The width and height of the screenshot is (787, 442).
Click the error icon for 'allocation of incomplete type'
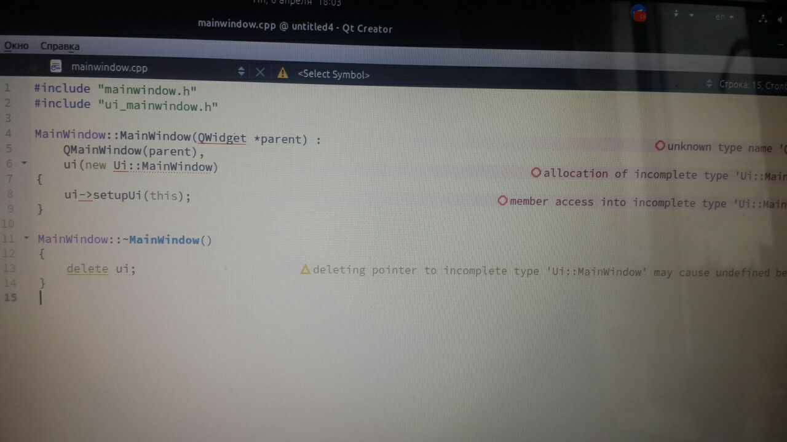point(536,173)
